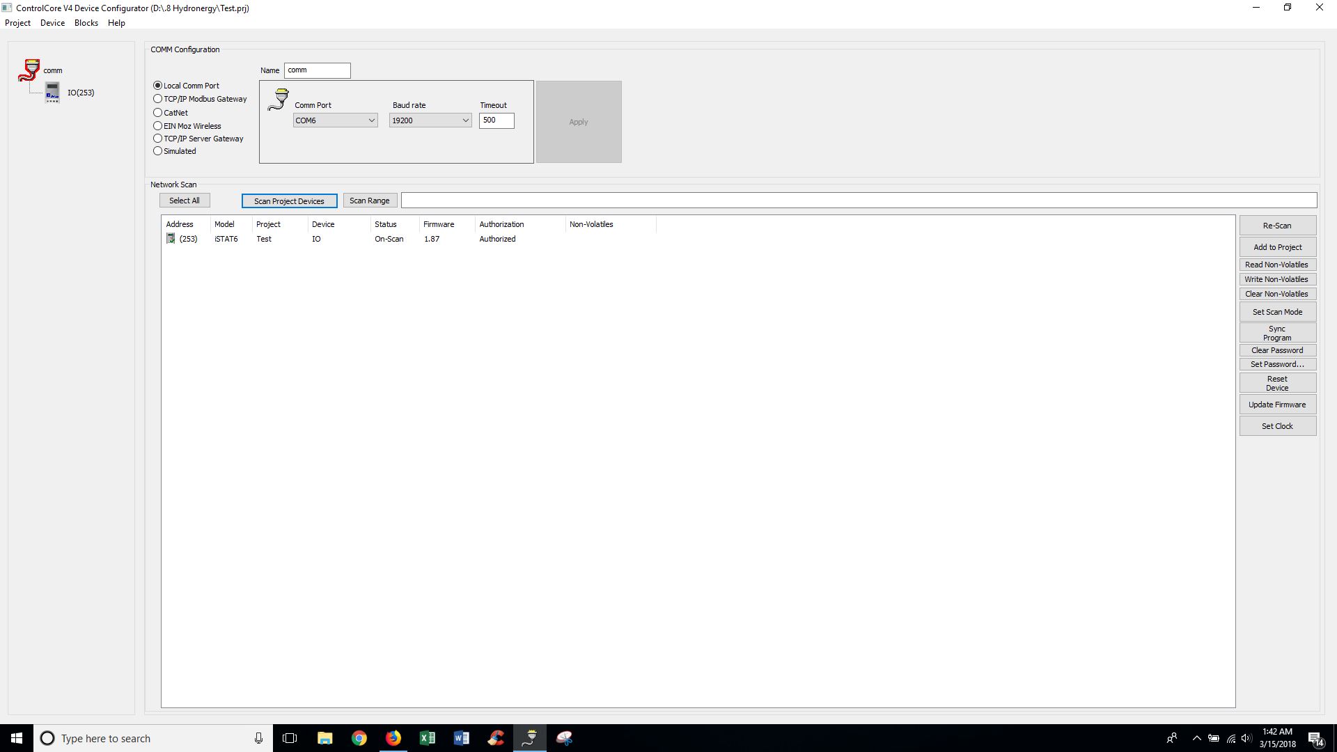This screenshot has height=752, width=1337.
Task: Choose the CatNet radio button
Action: 158,113
